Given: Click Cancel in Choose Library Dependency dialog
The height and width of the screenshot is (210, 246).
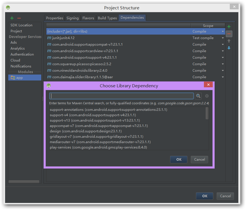Looking at the screenshot, I should click(x=199, y=160).
